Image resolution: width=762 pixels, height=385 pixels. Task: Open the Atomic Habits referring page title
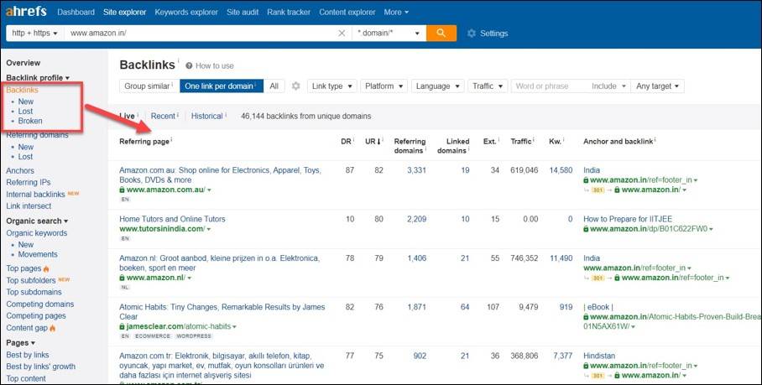coord(222,312)
